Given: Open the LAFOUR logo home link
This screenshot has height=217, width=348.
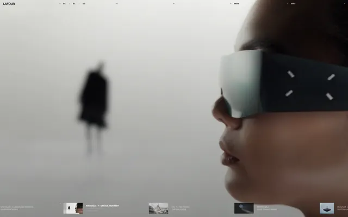Looking at the screenshot, I should (9, 4).
